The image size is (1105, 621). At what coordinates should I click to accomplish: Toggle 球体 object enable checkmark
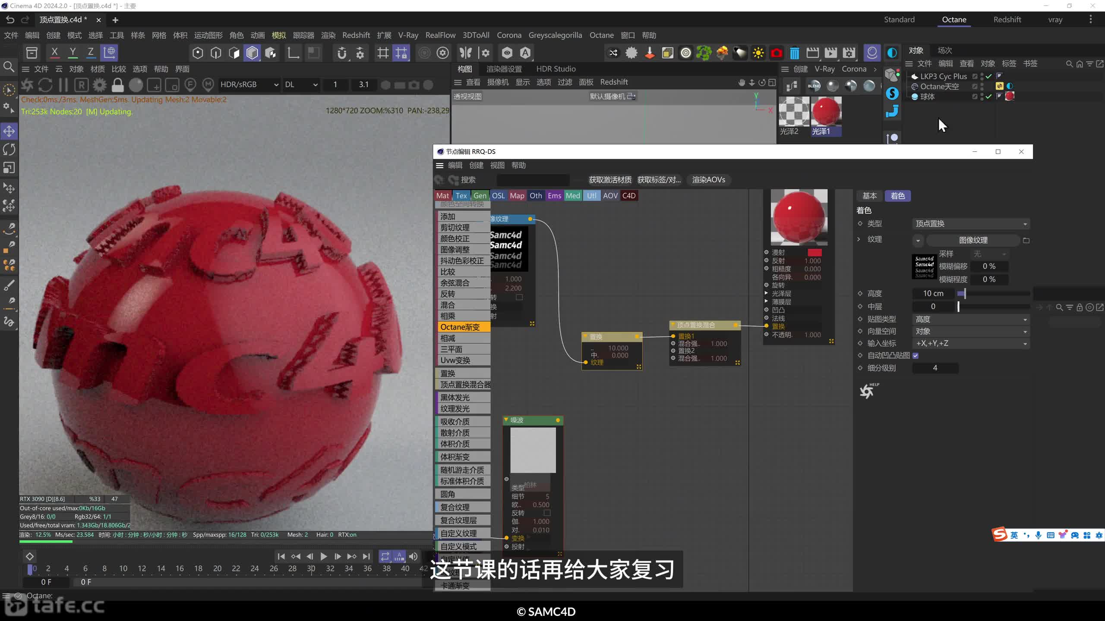989,97
